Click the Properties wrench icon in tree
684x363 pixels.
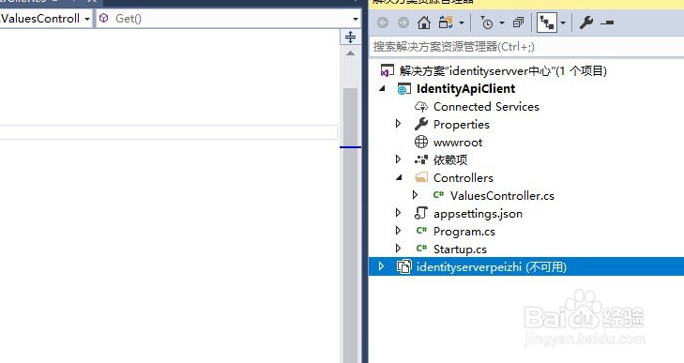pos(421,125)
